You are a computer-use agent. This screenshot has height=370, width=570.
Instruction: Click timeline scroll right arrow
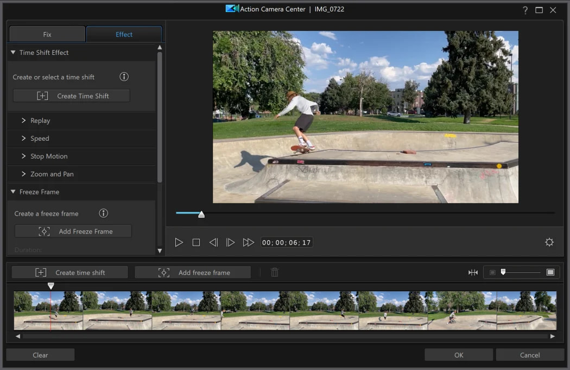coord(553,336)
